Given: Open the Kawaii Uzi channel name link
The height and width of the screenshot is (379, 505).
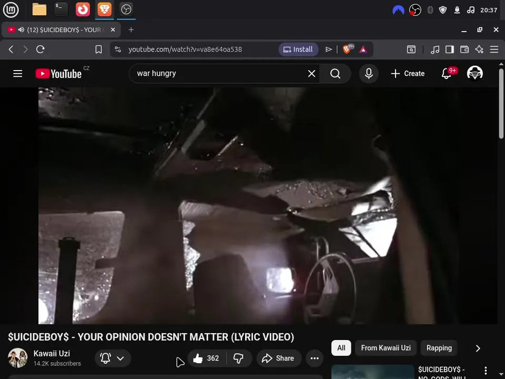Looking at the screenshot, I should 52,354.
